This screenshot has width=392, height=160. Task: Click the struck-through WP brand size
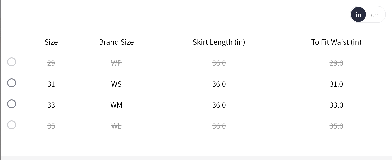click(x=116, y=63)
